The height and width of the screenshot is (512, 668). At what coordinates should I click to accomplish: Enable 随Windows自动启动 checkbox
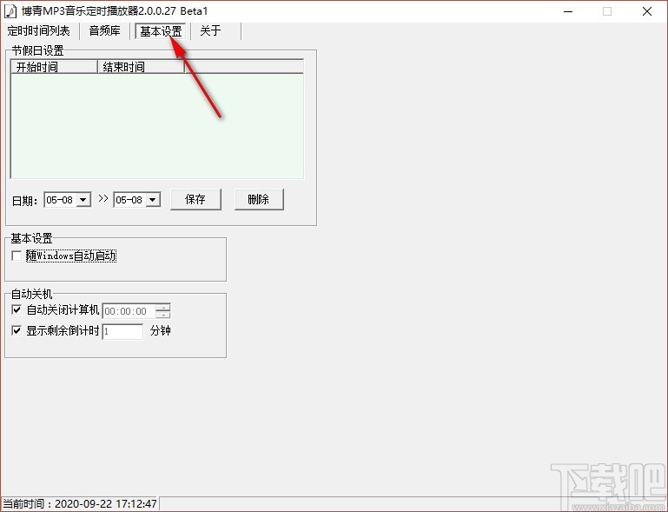(x=17, y=256)
